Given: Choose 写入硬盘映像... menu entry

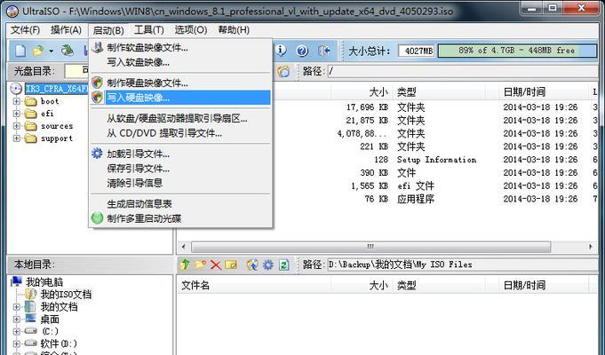Looking at the screenshot, I should [180, 98].
